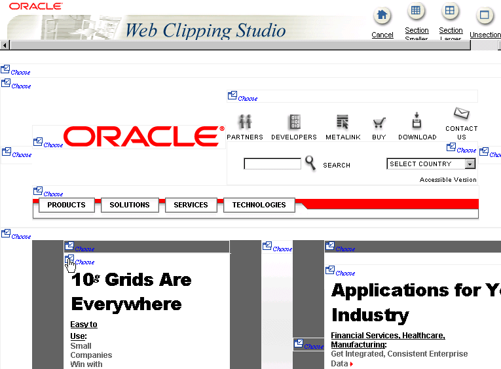Open the Accessible Version link
Screen dimensions: 501x369
click(x=448, y=180)
